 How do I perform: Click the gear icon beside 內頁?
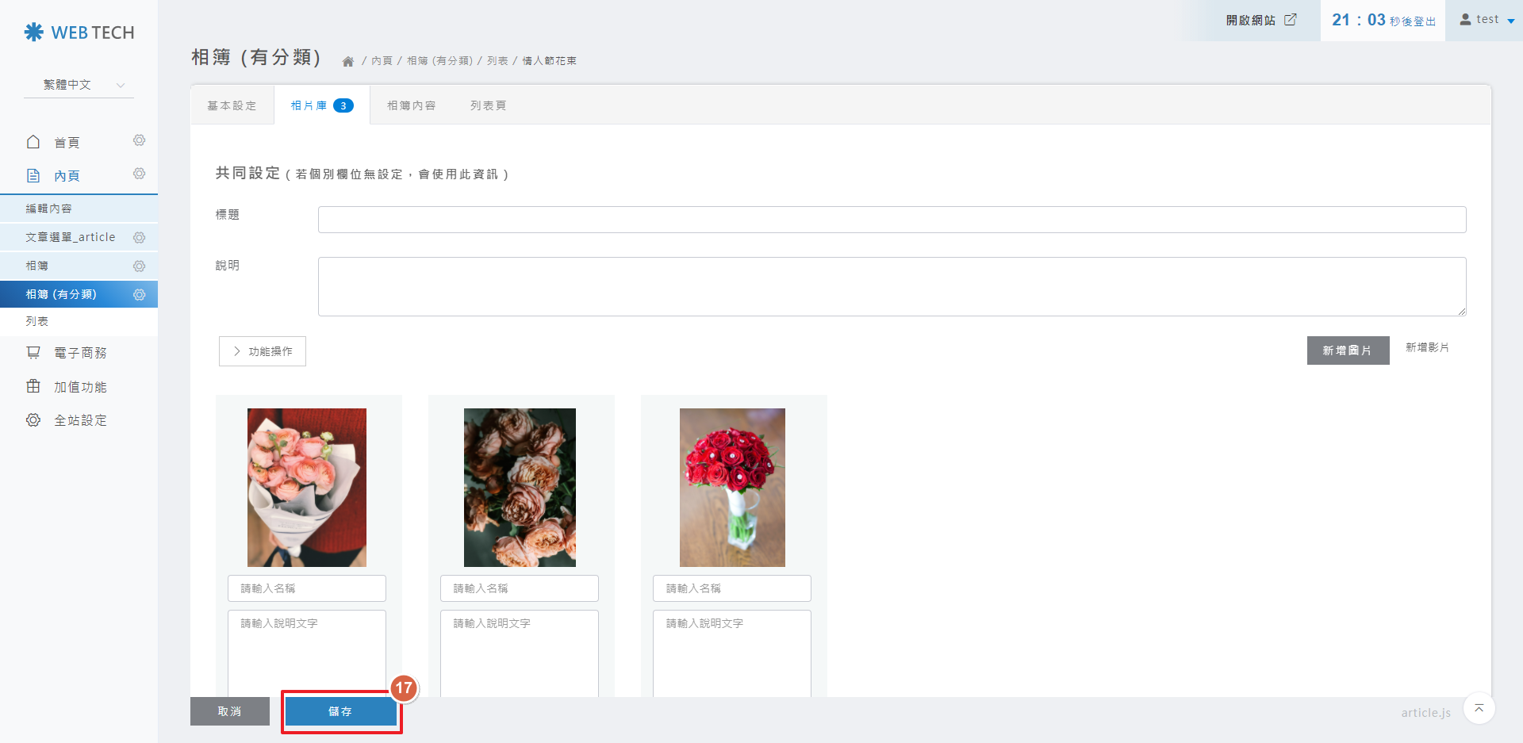pos(139,174)
